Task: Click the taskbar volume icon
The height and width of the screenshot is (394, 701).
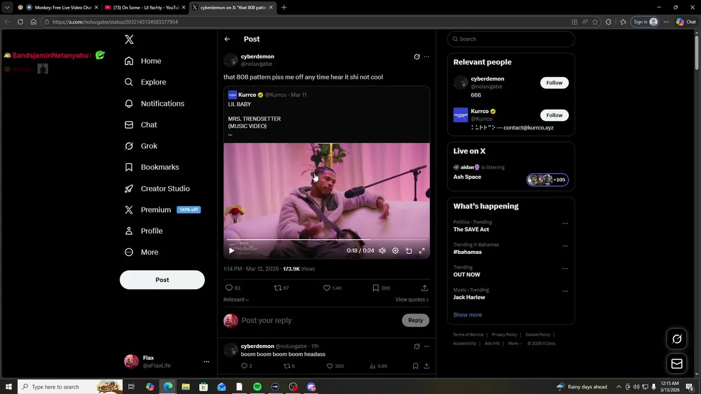Action: 636,387
